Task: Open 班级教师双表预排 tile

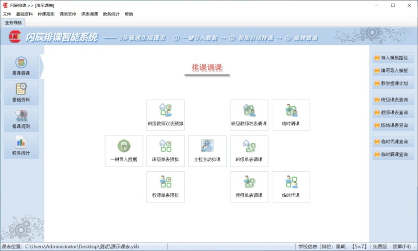Action: coord(166,115)
